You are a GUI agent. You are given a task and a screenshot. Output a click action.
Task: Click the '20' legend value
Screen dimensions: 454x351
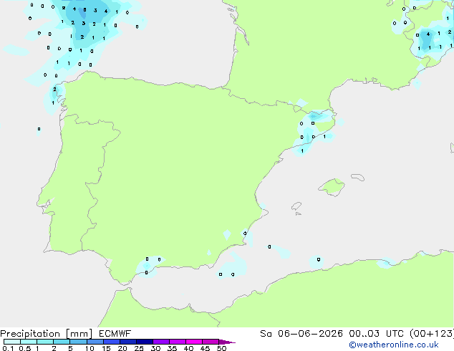click(122, 348)
